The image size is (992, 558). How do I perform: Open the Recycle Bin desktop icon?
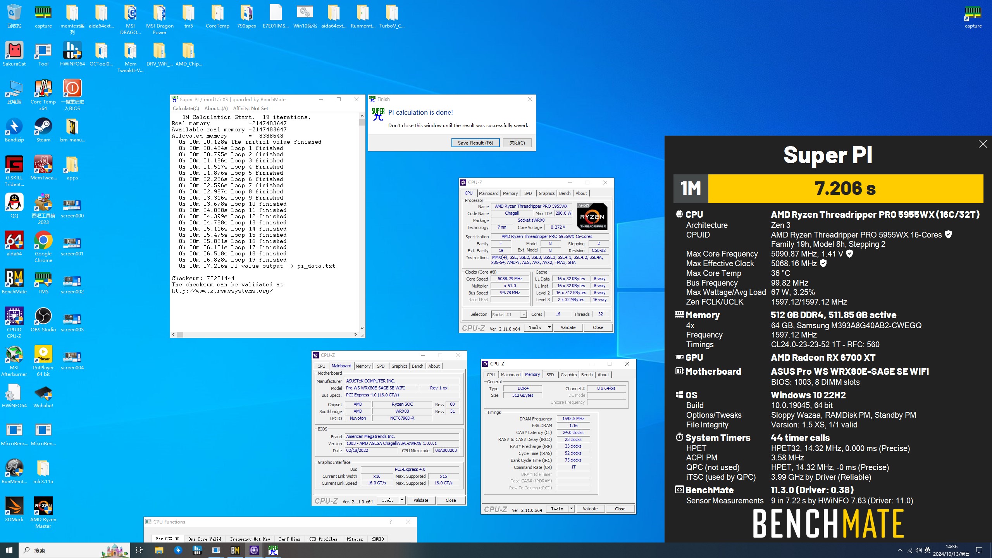click(14, 16)
